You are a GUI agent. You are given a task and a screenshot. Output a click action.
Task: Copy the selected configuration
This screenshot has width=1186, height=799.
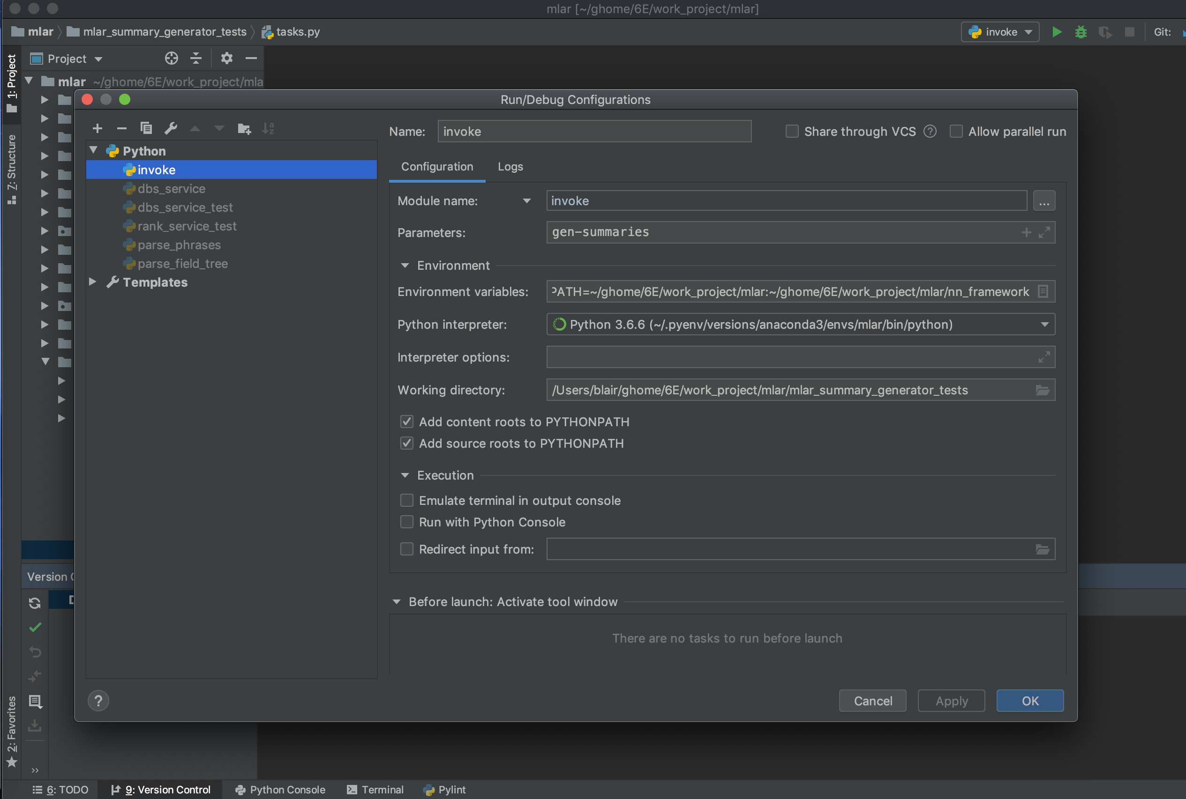click(146, 128)
